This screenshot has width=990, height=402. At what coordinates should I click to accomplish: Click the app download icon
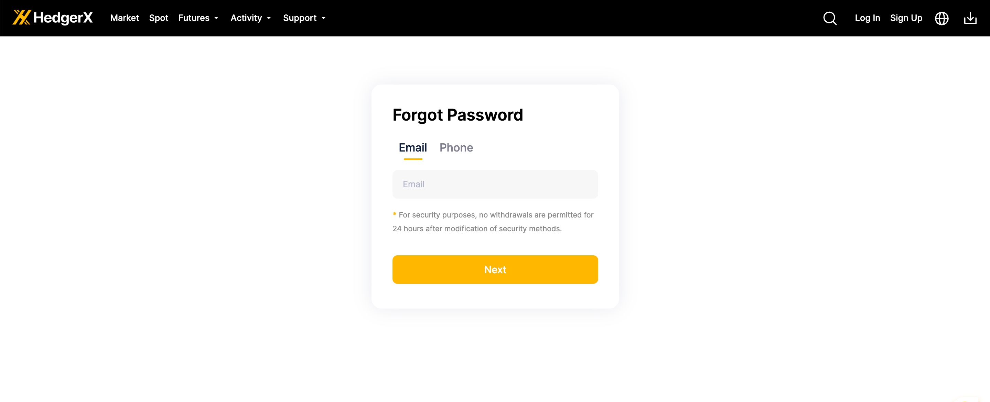pyautogui.click(x=970, y=18)
